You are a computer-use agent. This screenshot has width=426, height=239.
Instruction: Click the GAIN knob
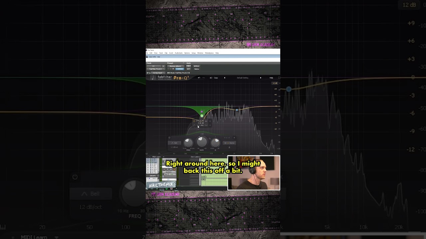coord(202,142)
